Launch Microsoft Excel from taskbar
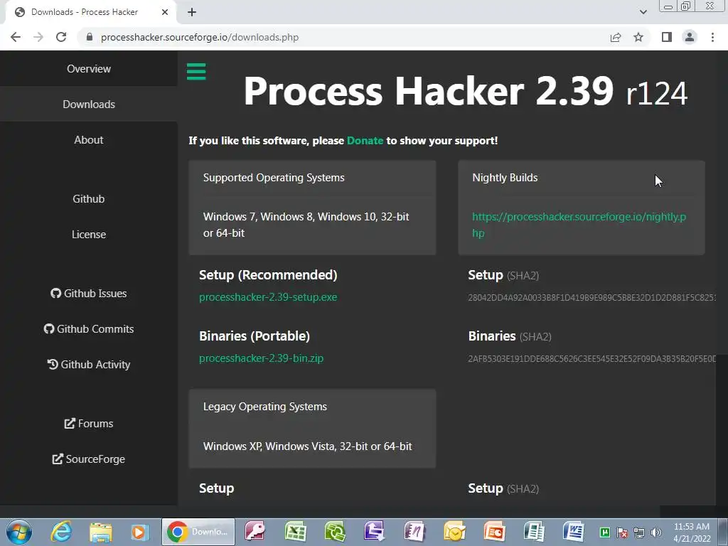 295,532
